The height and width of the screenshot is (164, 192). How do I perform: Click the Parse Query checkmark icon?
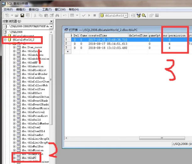[x=84, y=15]
